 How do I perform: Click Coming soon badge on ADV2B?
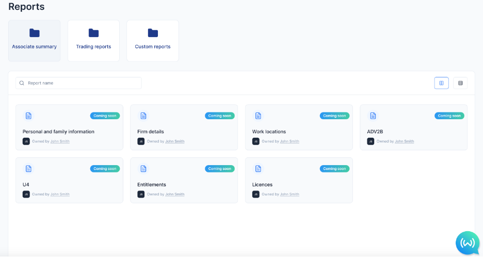(449, 116)
